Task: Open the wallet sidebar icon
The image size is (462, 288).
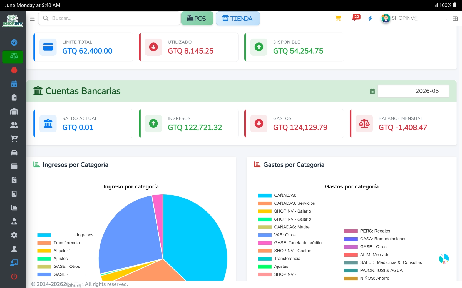Action: point(14,166)
